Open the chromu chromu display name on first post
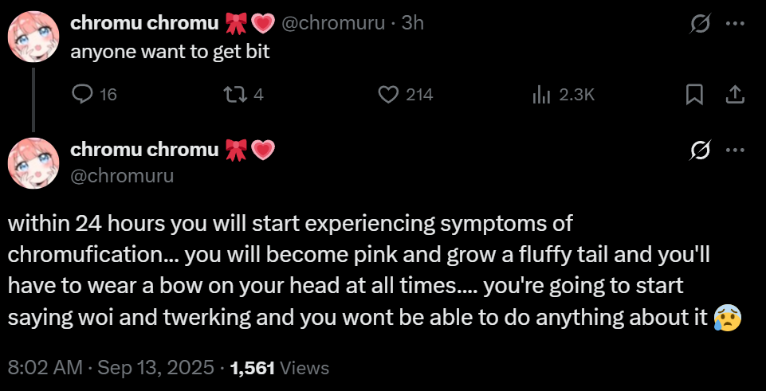766x391 pixels. [144, 24]
